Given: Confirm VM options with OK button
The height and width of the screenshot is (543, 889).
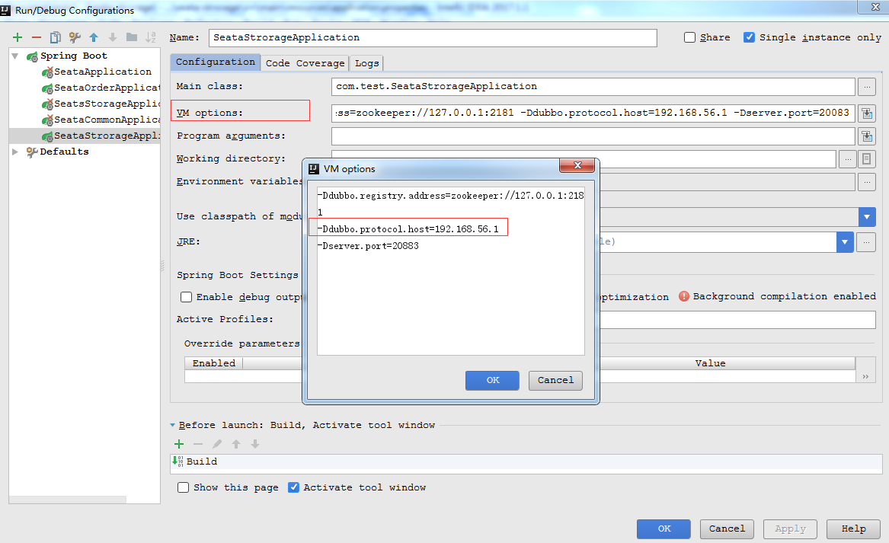Looking at the screenshot, I should click(x=491, y=381).
